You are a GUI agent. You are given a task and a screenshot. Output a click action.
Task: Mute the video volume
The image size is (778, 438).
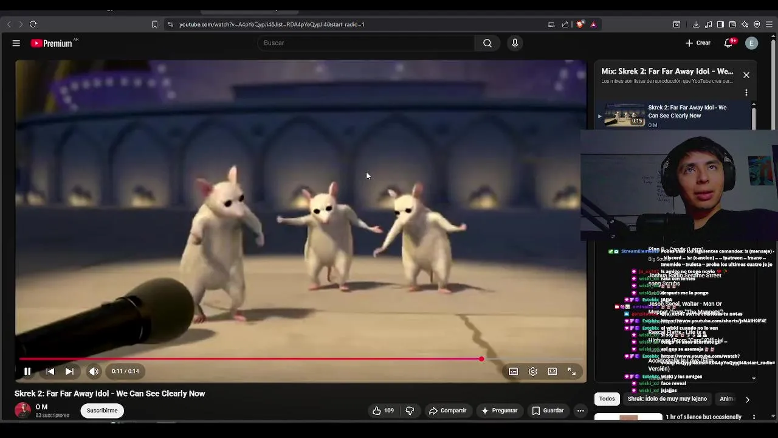[x=94, y=371]
